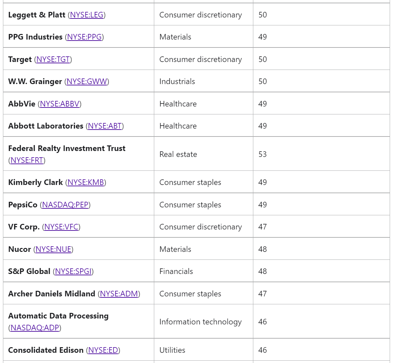Viewport: 393px width, 363px height.
Task: Open the NYSE:ED Consolidated Edison link
Action: coord(103,350)
